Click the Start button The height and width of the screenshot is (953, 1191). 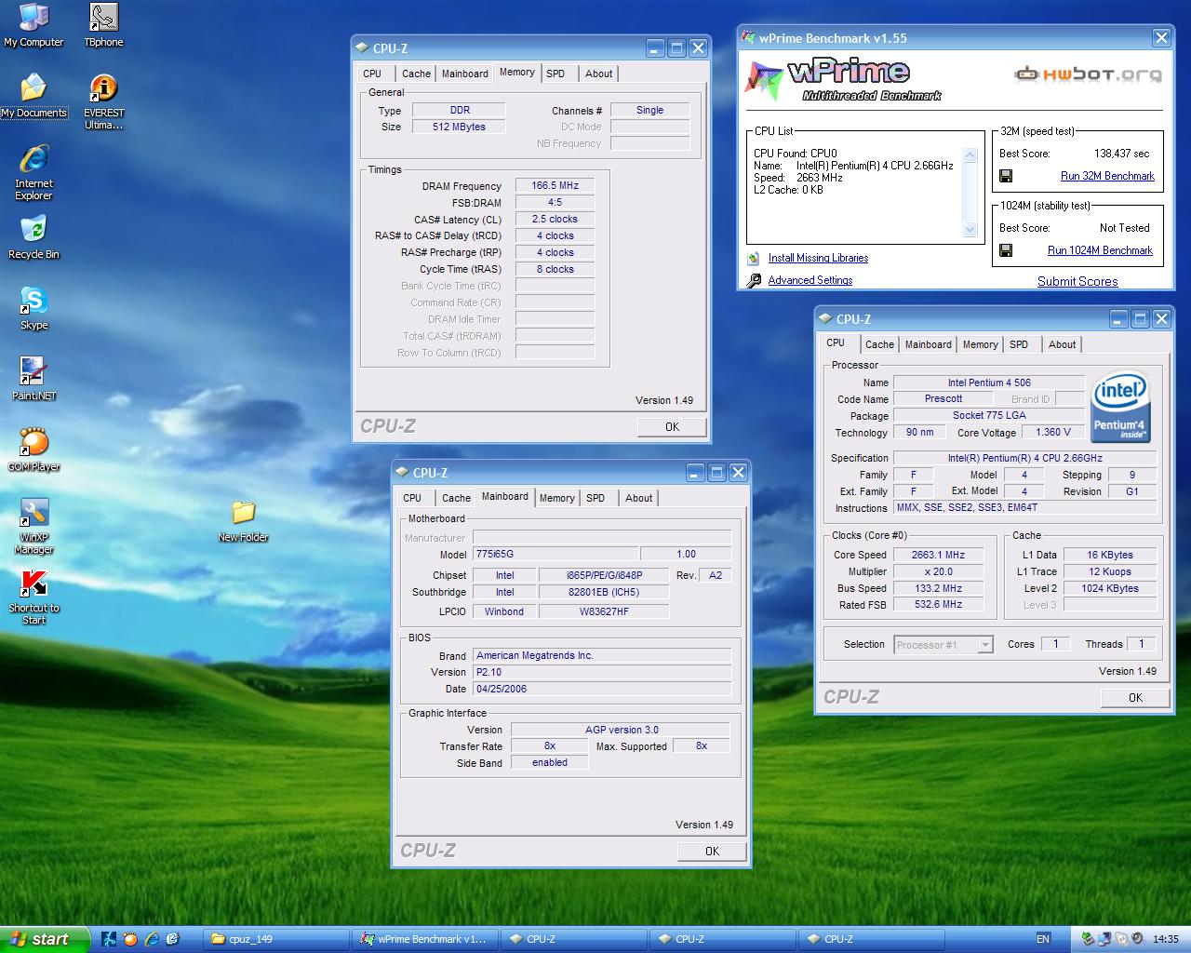45,939
